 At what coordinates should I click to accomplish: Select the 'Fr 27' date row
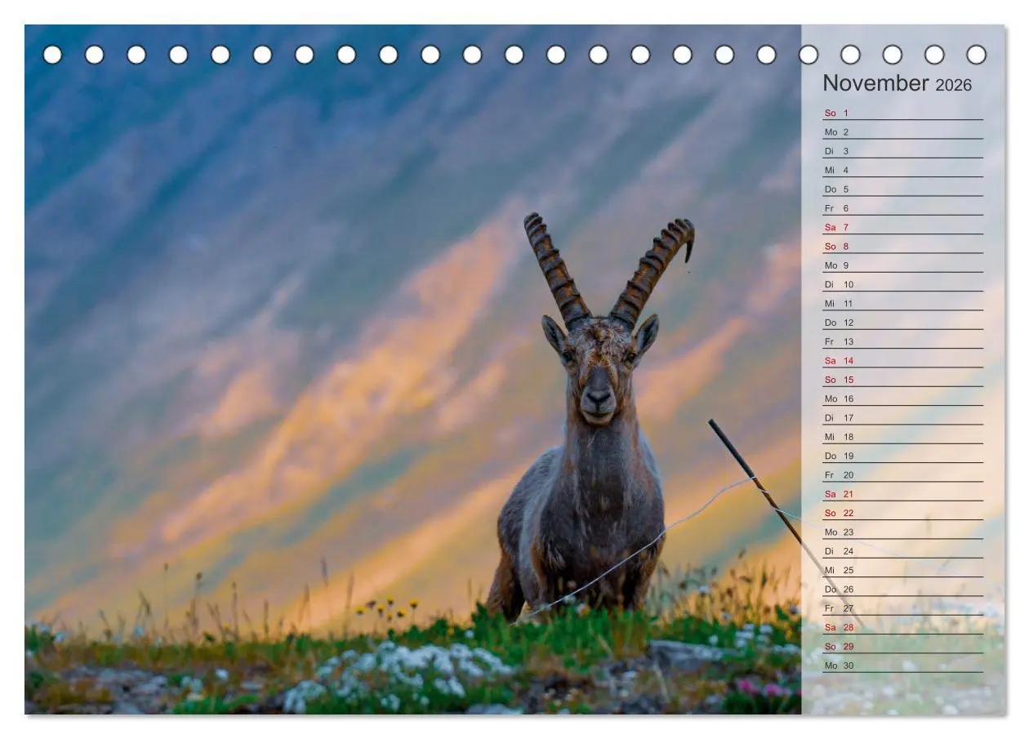click(x=902, y=608)
